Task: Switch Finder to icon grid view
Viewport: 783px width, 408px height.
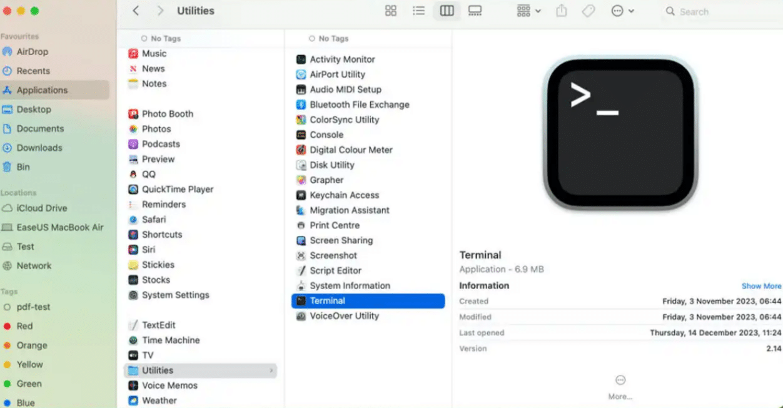Action: (x=390, y=11)
